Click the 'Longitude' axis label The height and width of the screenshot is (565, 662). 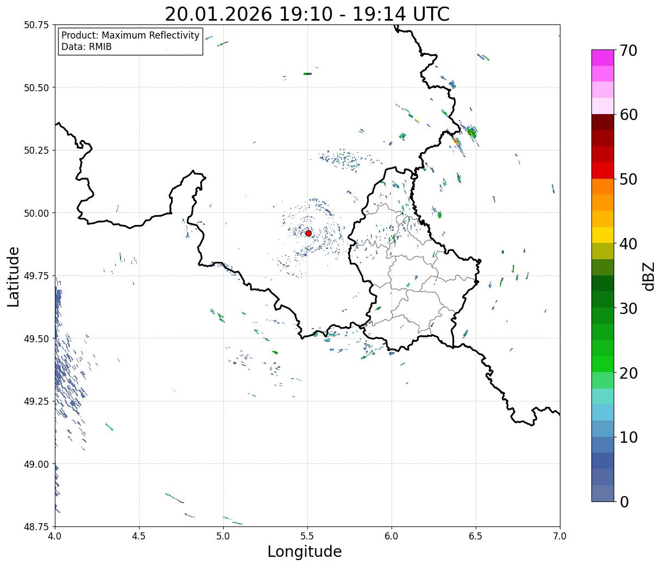[x=305, y=551]
